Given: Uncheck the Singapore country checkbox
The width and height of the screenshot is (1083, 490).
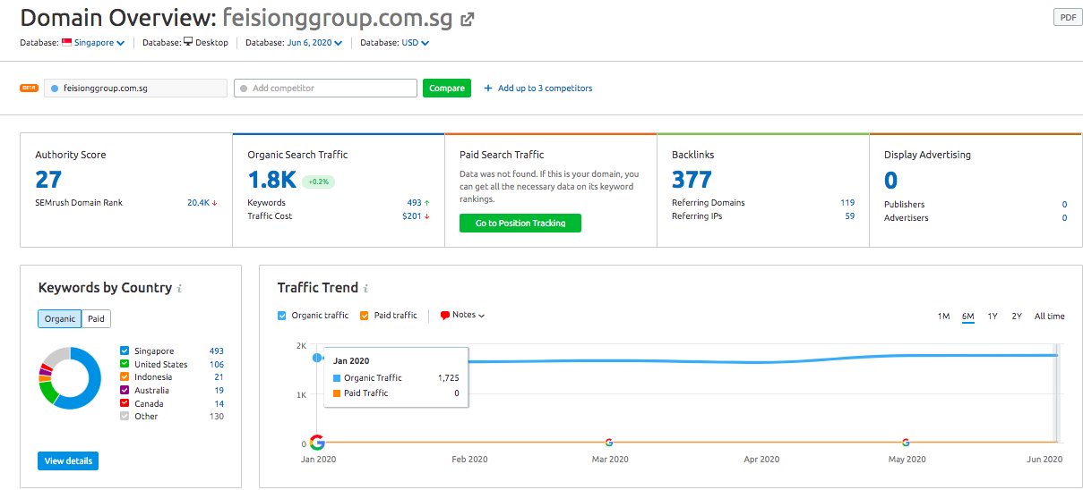Looking at the screenshot, I should point(125,351).
